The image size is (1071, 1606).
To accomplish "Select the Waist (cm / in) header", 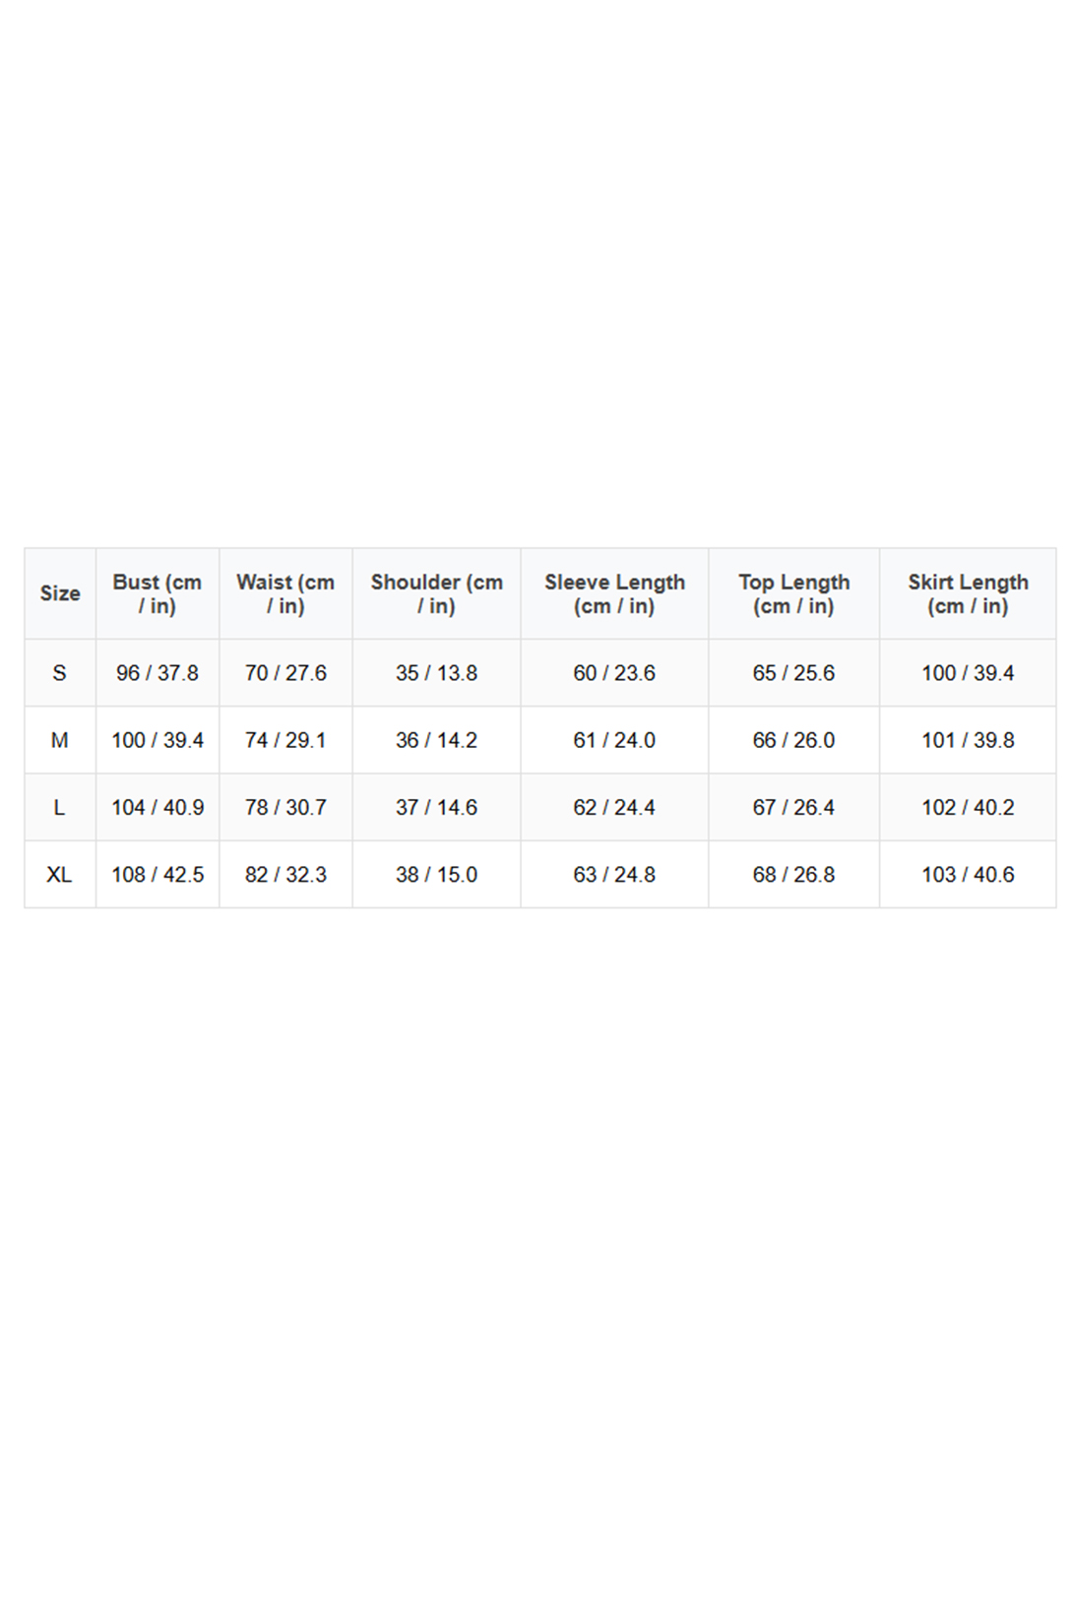I will click(285, 593).
